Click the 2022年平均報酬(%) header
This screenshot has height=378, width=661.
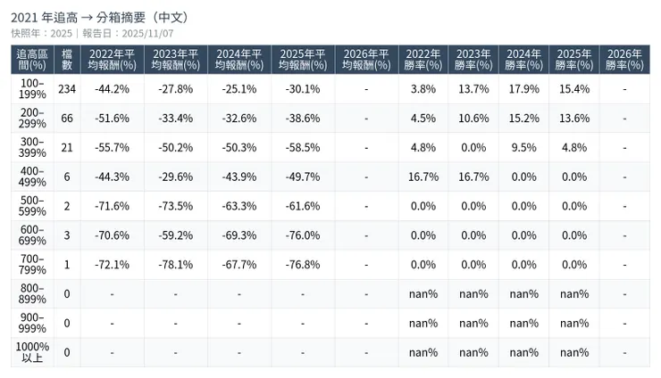113,60
